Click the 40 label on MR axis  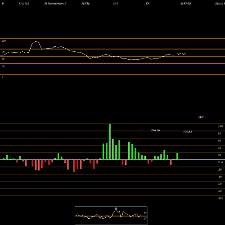click(220, 148)
